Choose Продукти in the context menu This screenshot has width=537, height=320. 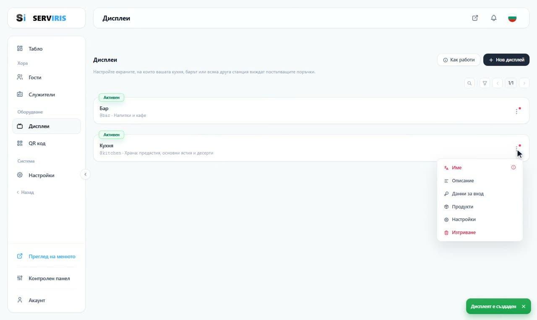click(480, 206)
